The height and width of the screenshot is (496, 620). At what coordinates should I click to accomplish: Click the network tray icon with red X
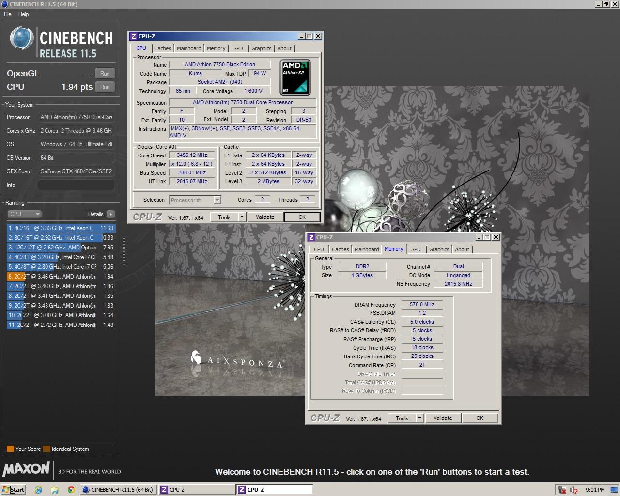pos(562,490)
